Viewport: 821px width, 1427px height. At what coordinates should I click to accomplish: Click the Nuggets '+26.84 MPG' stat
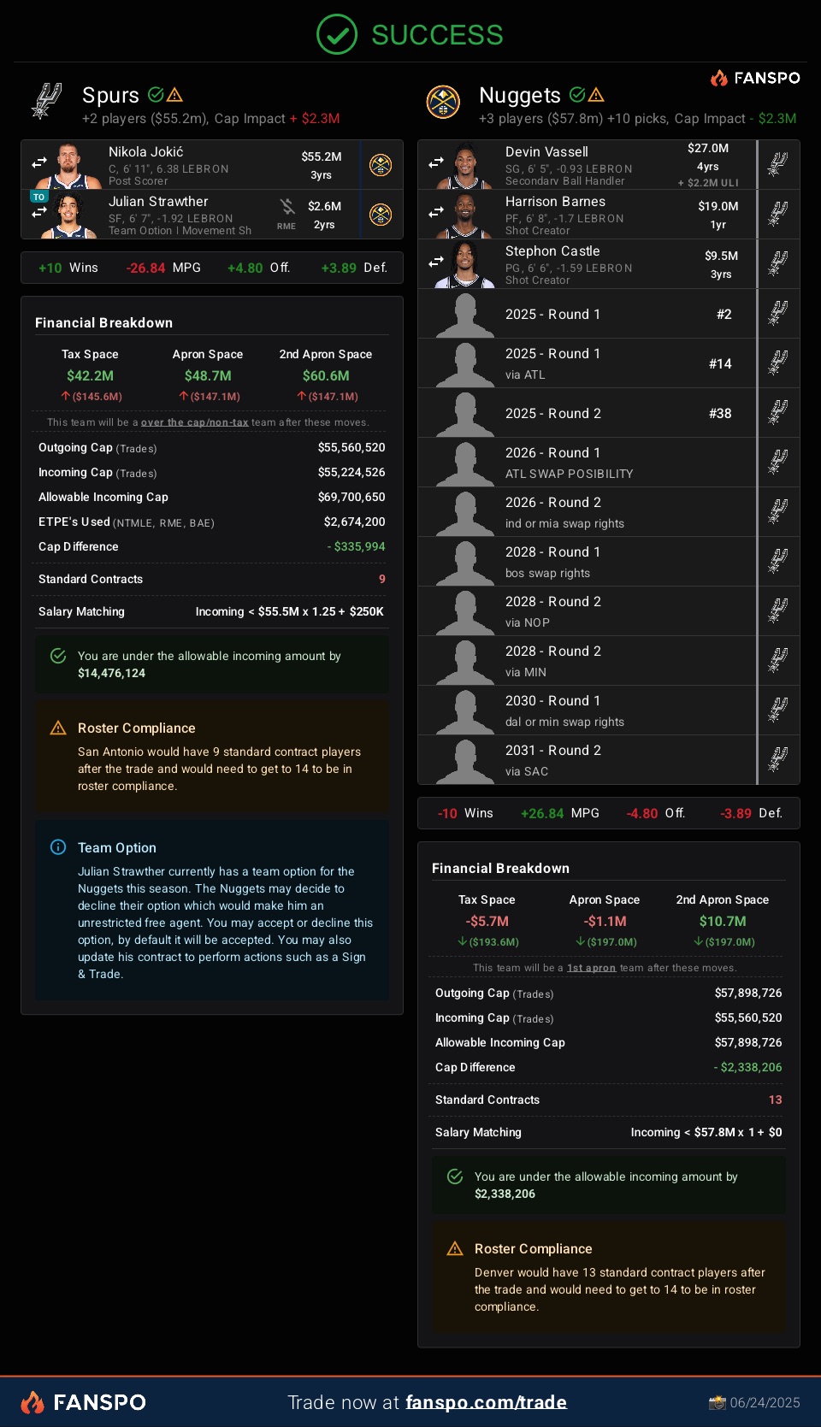(560, 813)
